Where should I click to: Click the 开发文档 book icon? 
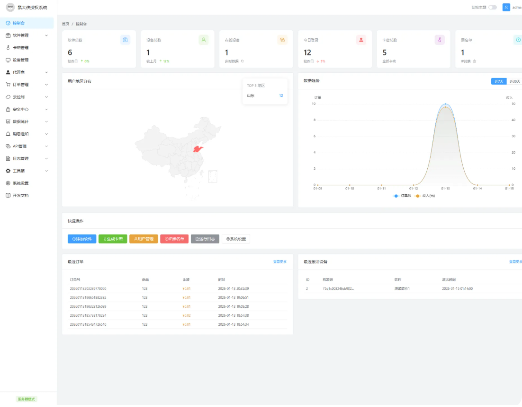(8, 195)
